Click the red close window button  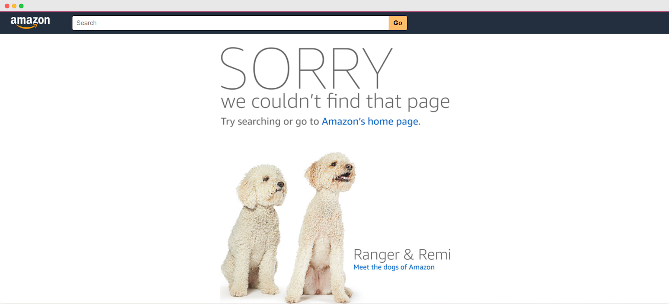(x=7, y=6)
